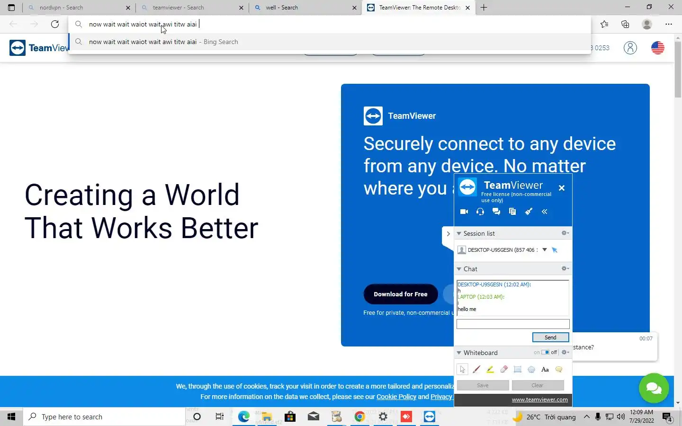Image resolution: width=682 pixels, height=426 pixels.
Task: Open www.teamviewer.com link in panel
Action: point(539,399)
